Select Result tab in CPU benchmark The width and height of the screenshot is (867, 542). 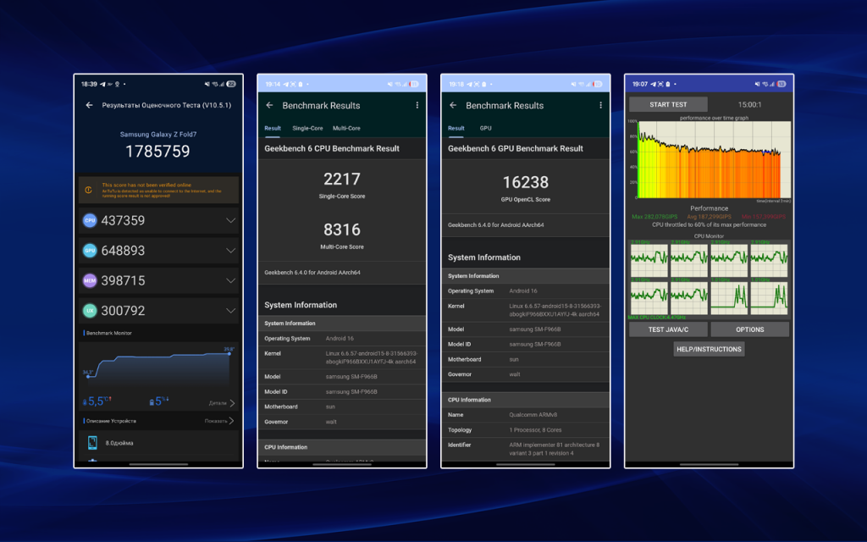point(273,129)
